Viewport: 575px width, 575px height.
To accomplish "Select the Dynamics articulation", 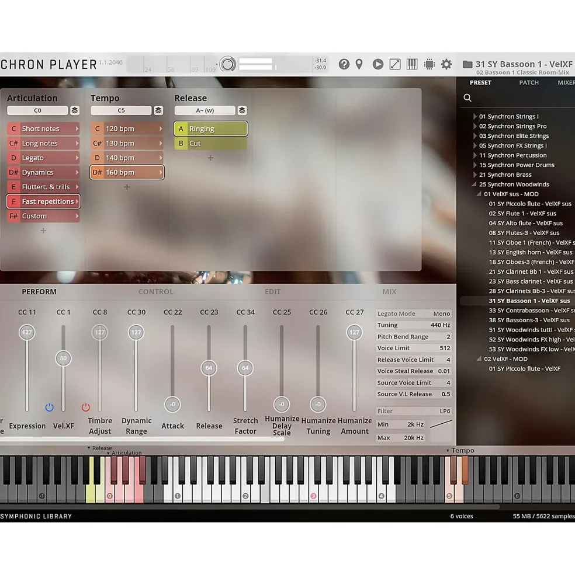I will [43, 172].
